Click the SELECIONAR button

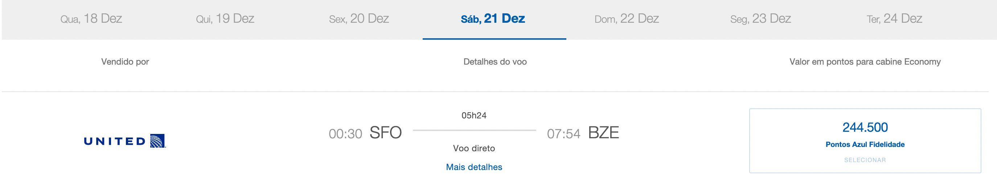pyautogui.click(x=865, y=160)
